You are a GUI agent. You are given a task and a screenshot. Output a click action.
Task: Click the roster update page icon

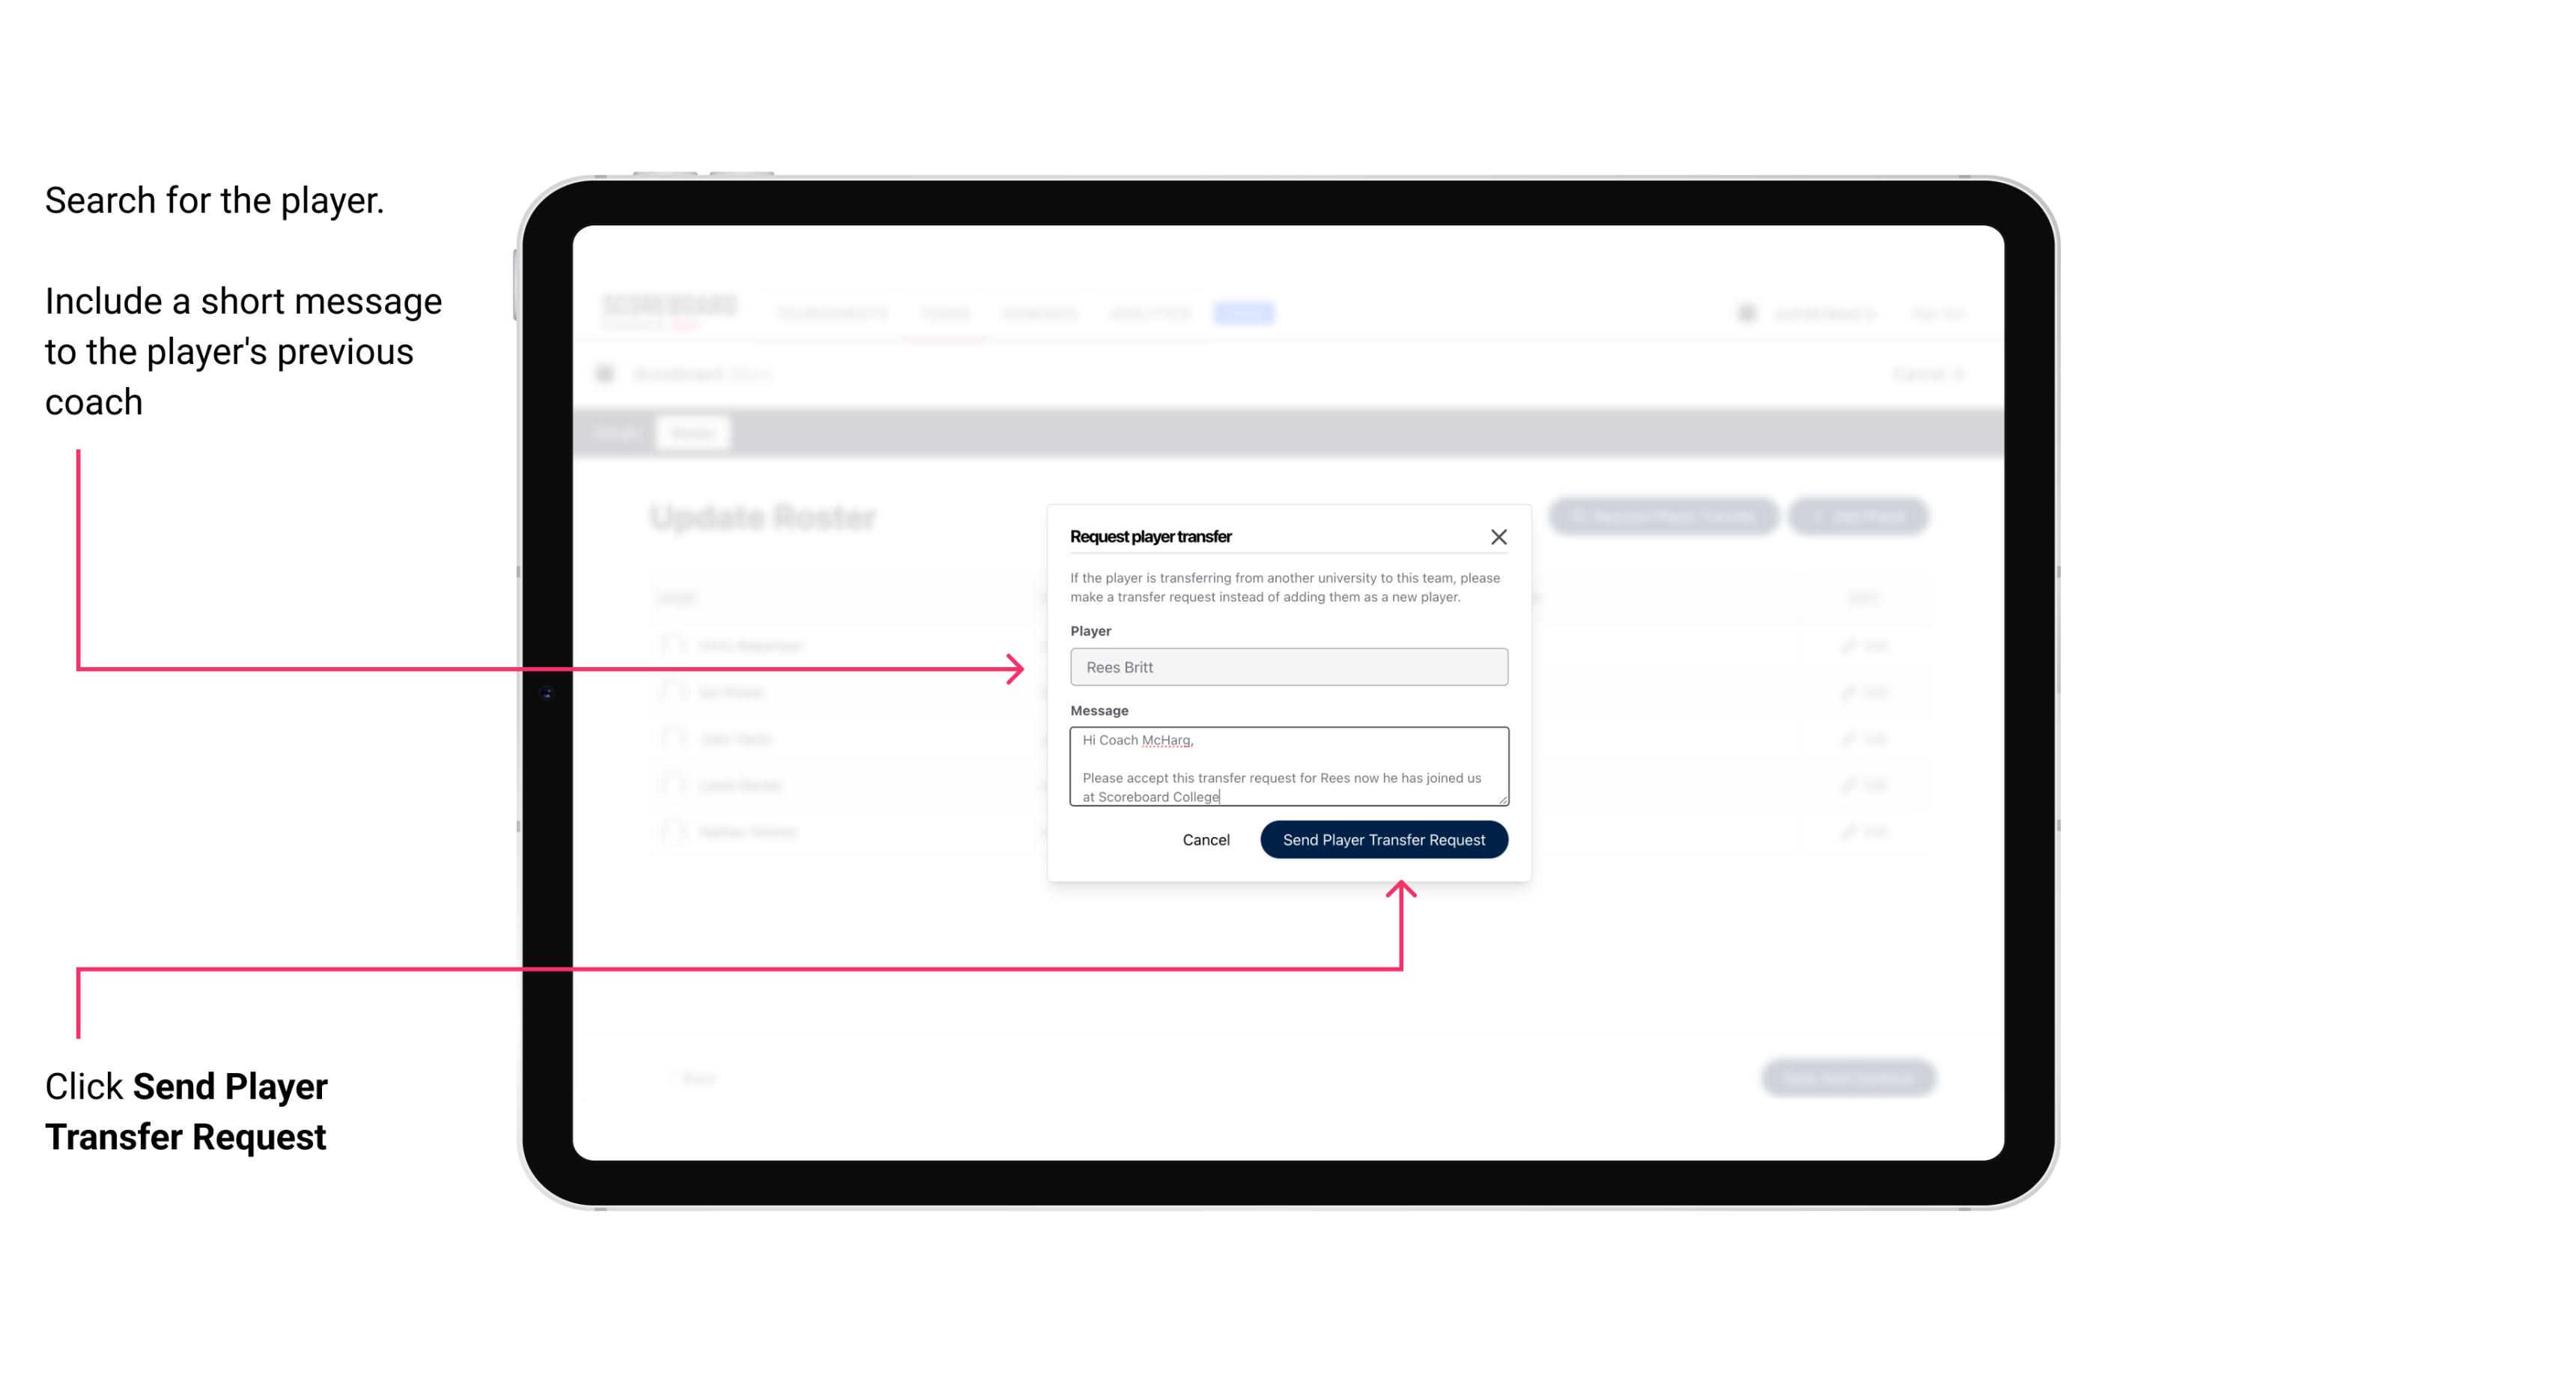(610, 374)
